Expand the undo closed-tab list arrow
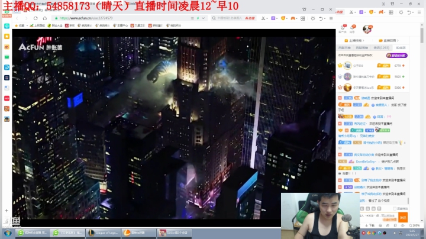Screen dimensions: 426x239 click(325, 19)
